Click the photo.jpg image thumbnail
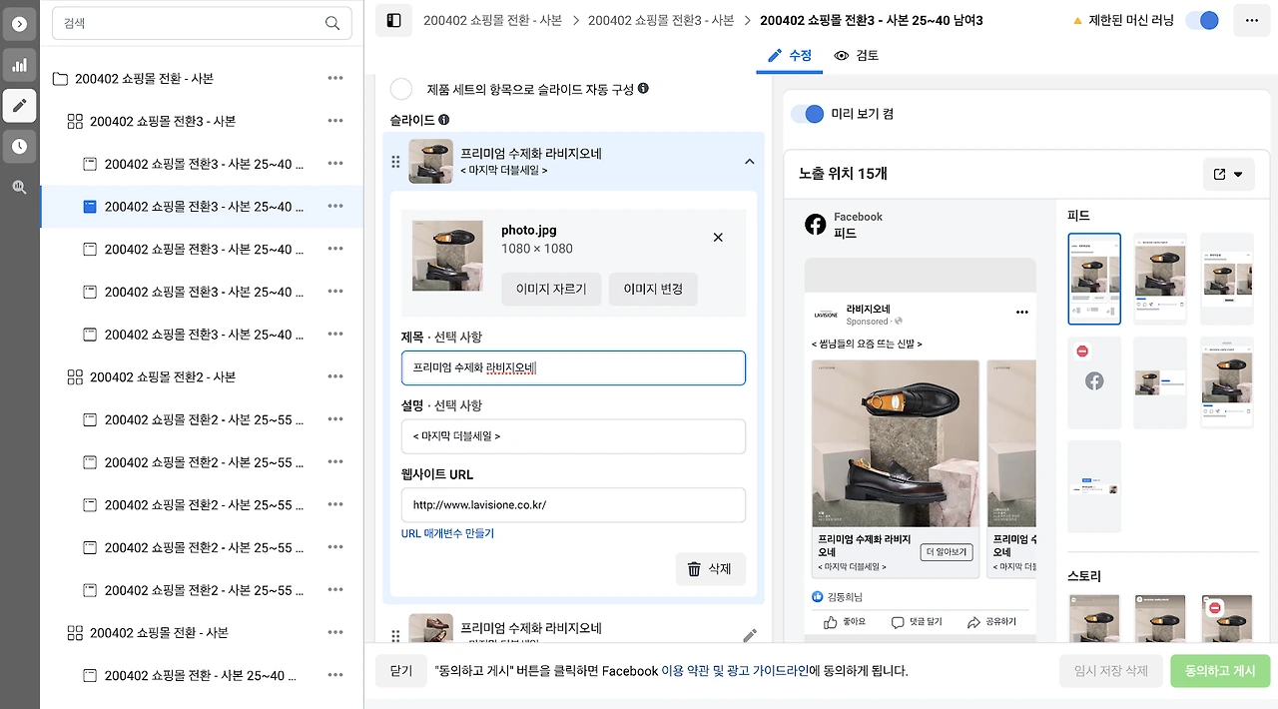 [447, 256]
